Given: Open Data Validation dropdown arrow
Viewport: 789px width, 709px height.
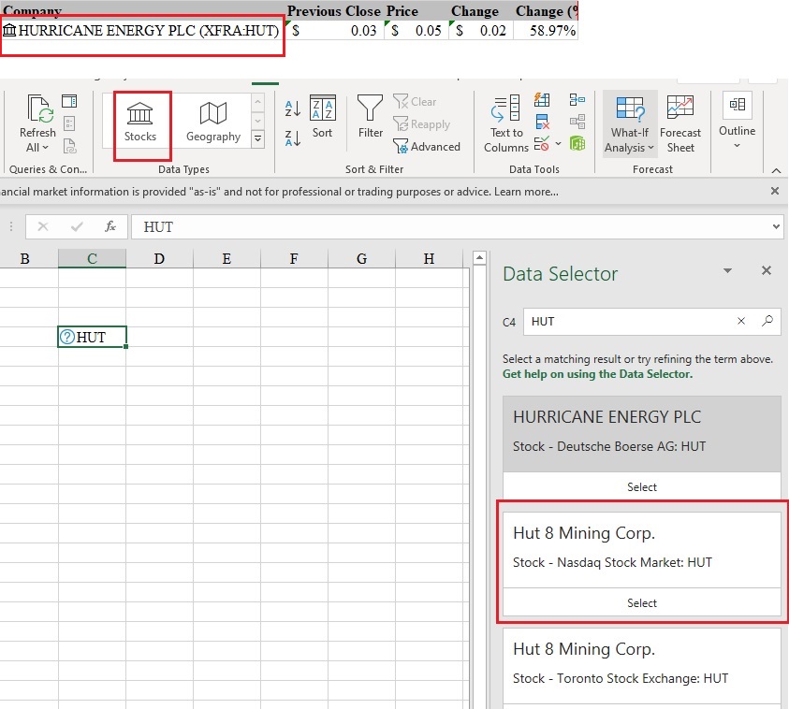Looking at the screenshot, I should point(558,144).
